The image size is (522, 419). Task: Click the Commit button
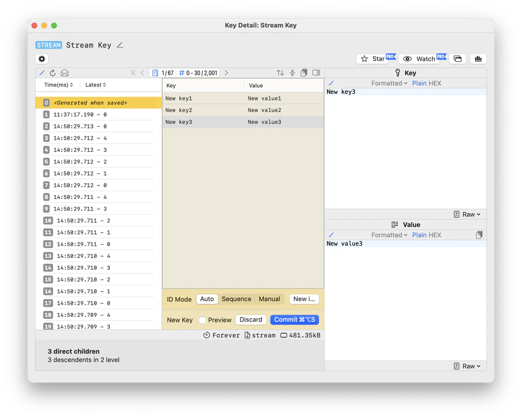click(294, 319)
